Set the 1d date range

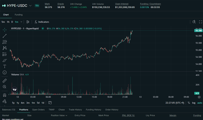[43, 103]
